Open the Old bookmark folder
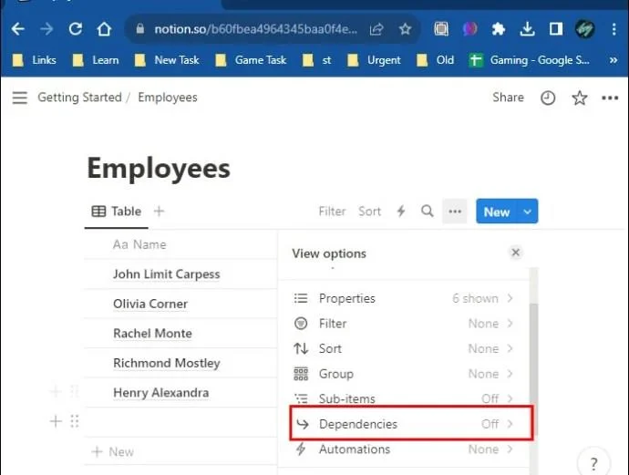The height and width of the screenshot is (475, 629). [435, 60]
